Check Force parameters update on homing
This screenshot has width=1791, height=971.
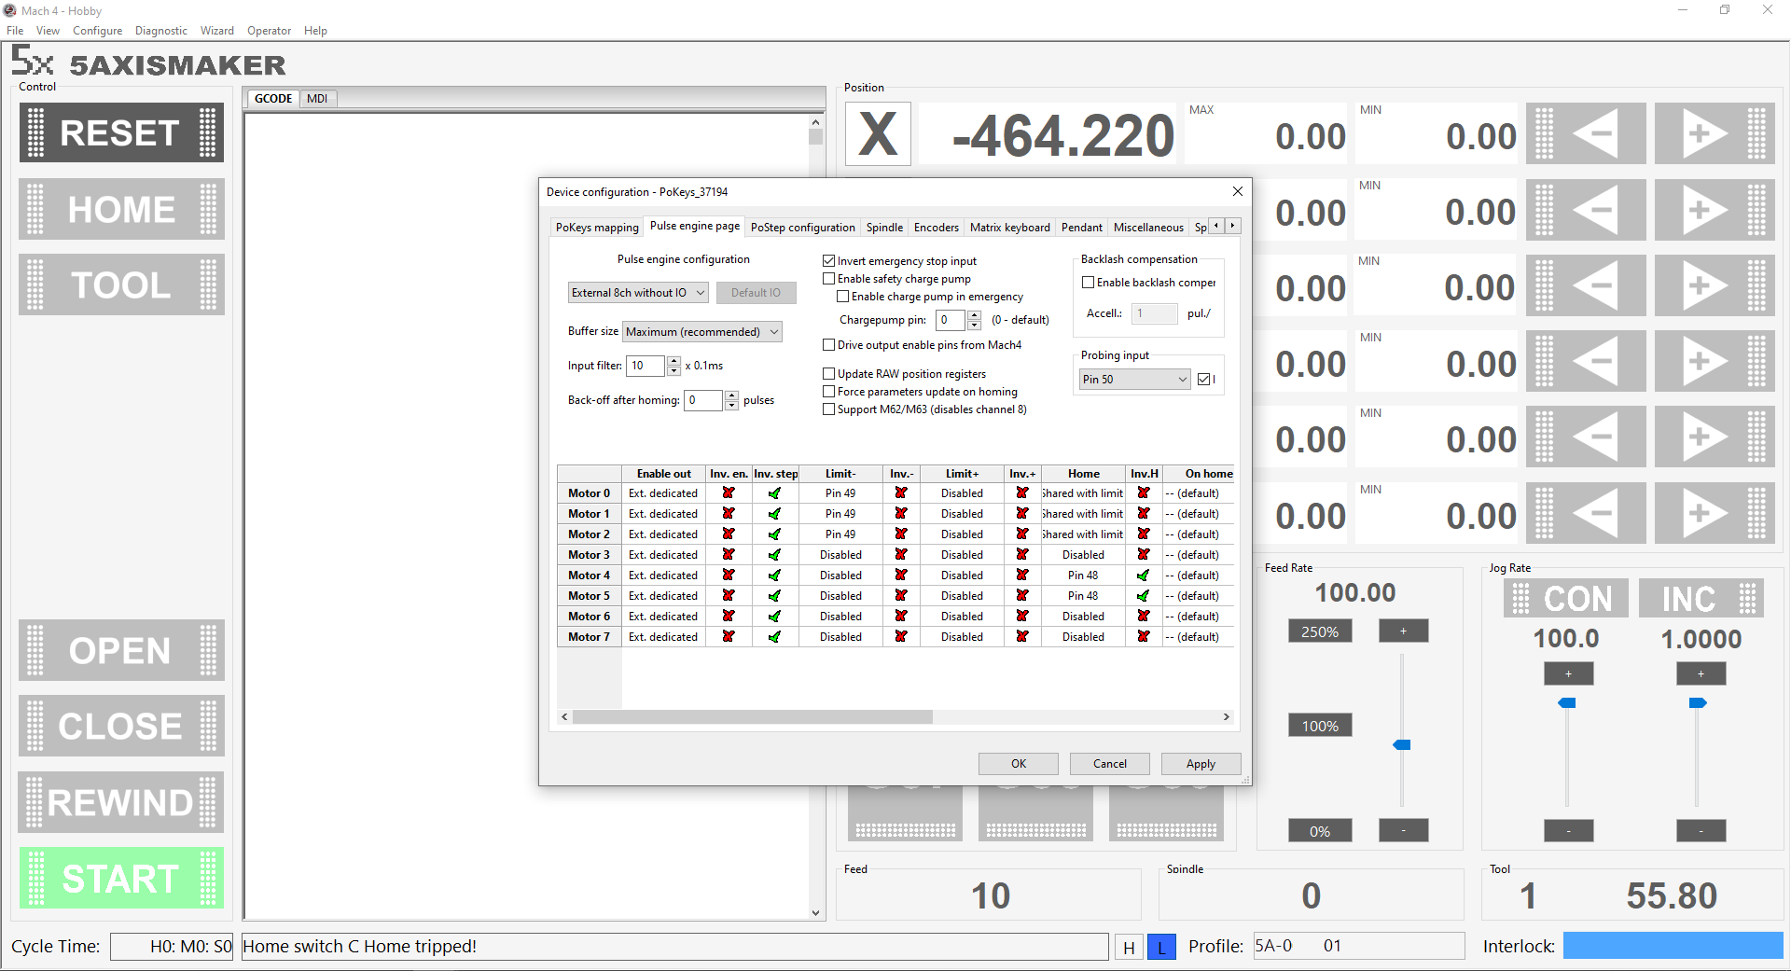[828, 392]
